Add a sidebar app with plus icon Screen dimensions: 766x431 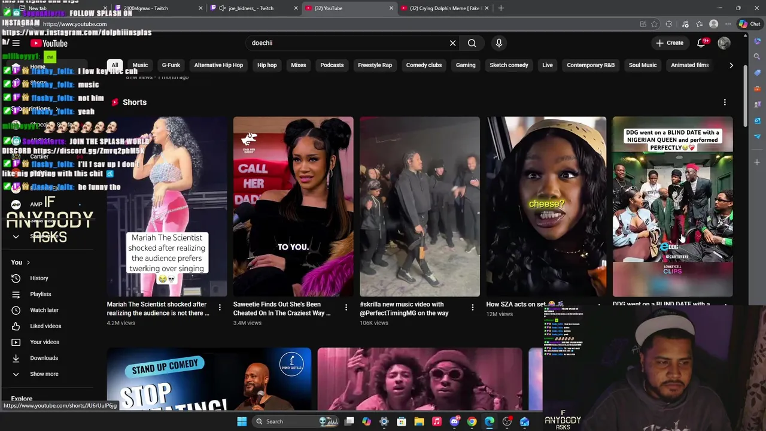point(757,162)
